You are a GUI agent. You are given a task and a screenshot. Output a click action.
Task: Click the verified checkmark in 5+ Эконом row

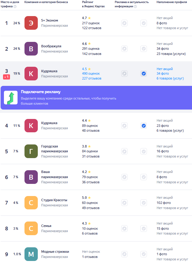coord(144,23)
